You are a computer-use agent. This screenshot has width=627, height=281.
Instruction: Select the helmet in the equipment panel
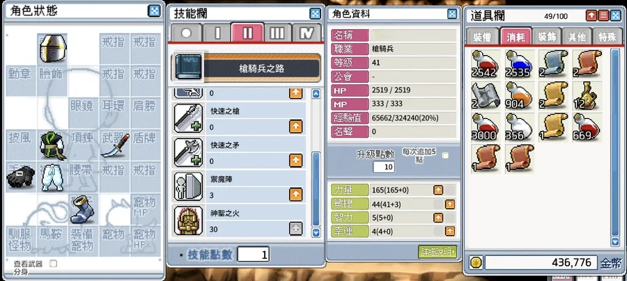53,48
